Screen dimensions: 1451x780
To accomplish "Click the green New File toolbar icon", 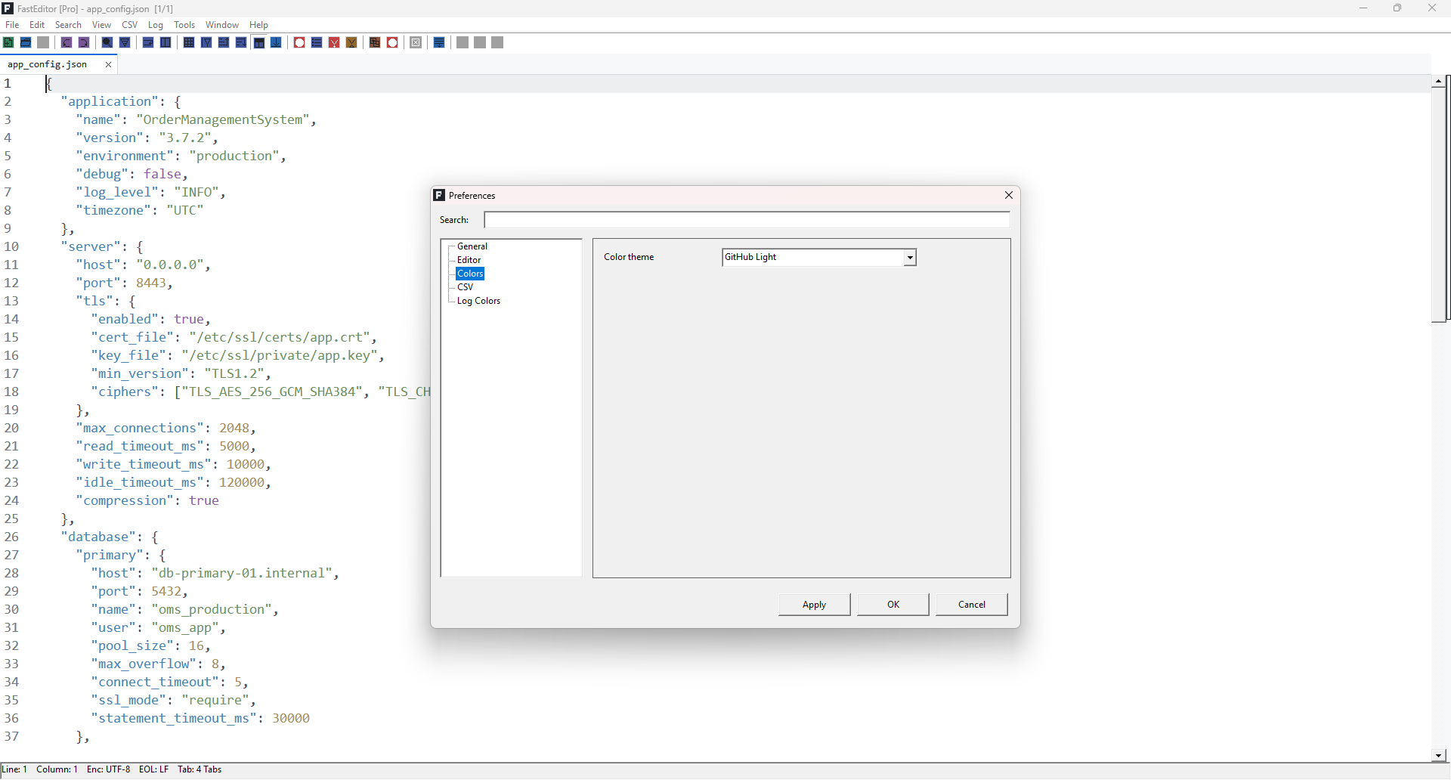I will click(8, 42).
